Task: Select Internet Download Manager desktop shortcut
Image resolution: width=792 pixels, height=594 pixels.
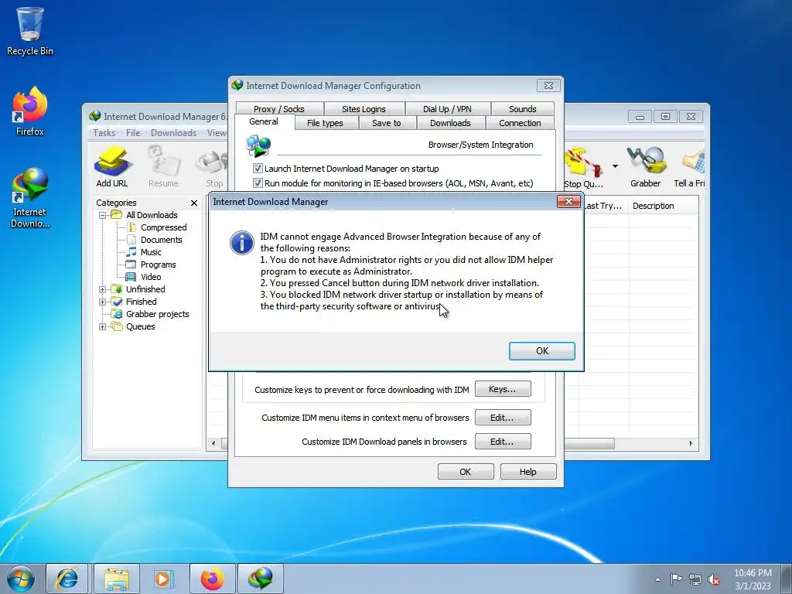Action: pos(30,197)
